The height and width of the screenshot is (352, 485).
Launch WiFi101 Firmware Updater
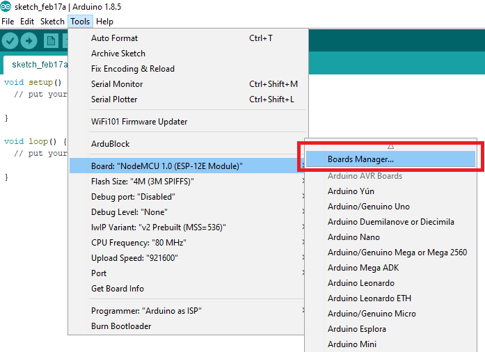(189, 122)
